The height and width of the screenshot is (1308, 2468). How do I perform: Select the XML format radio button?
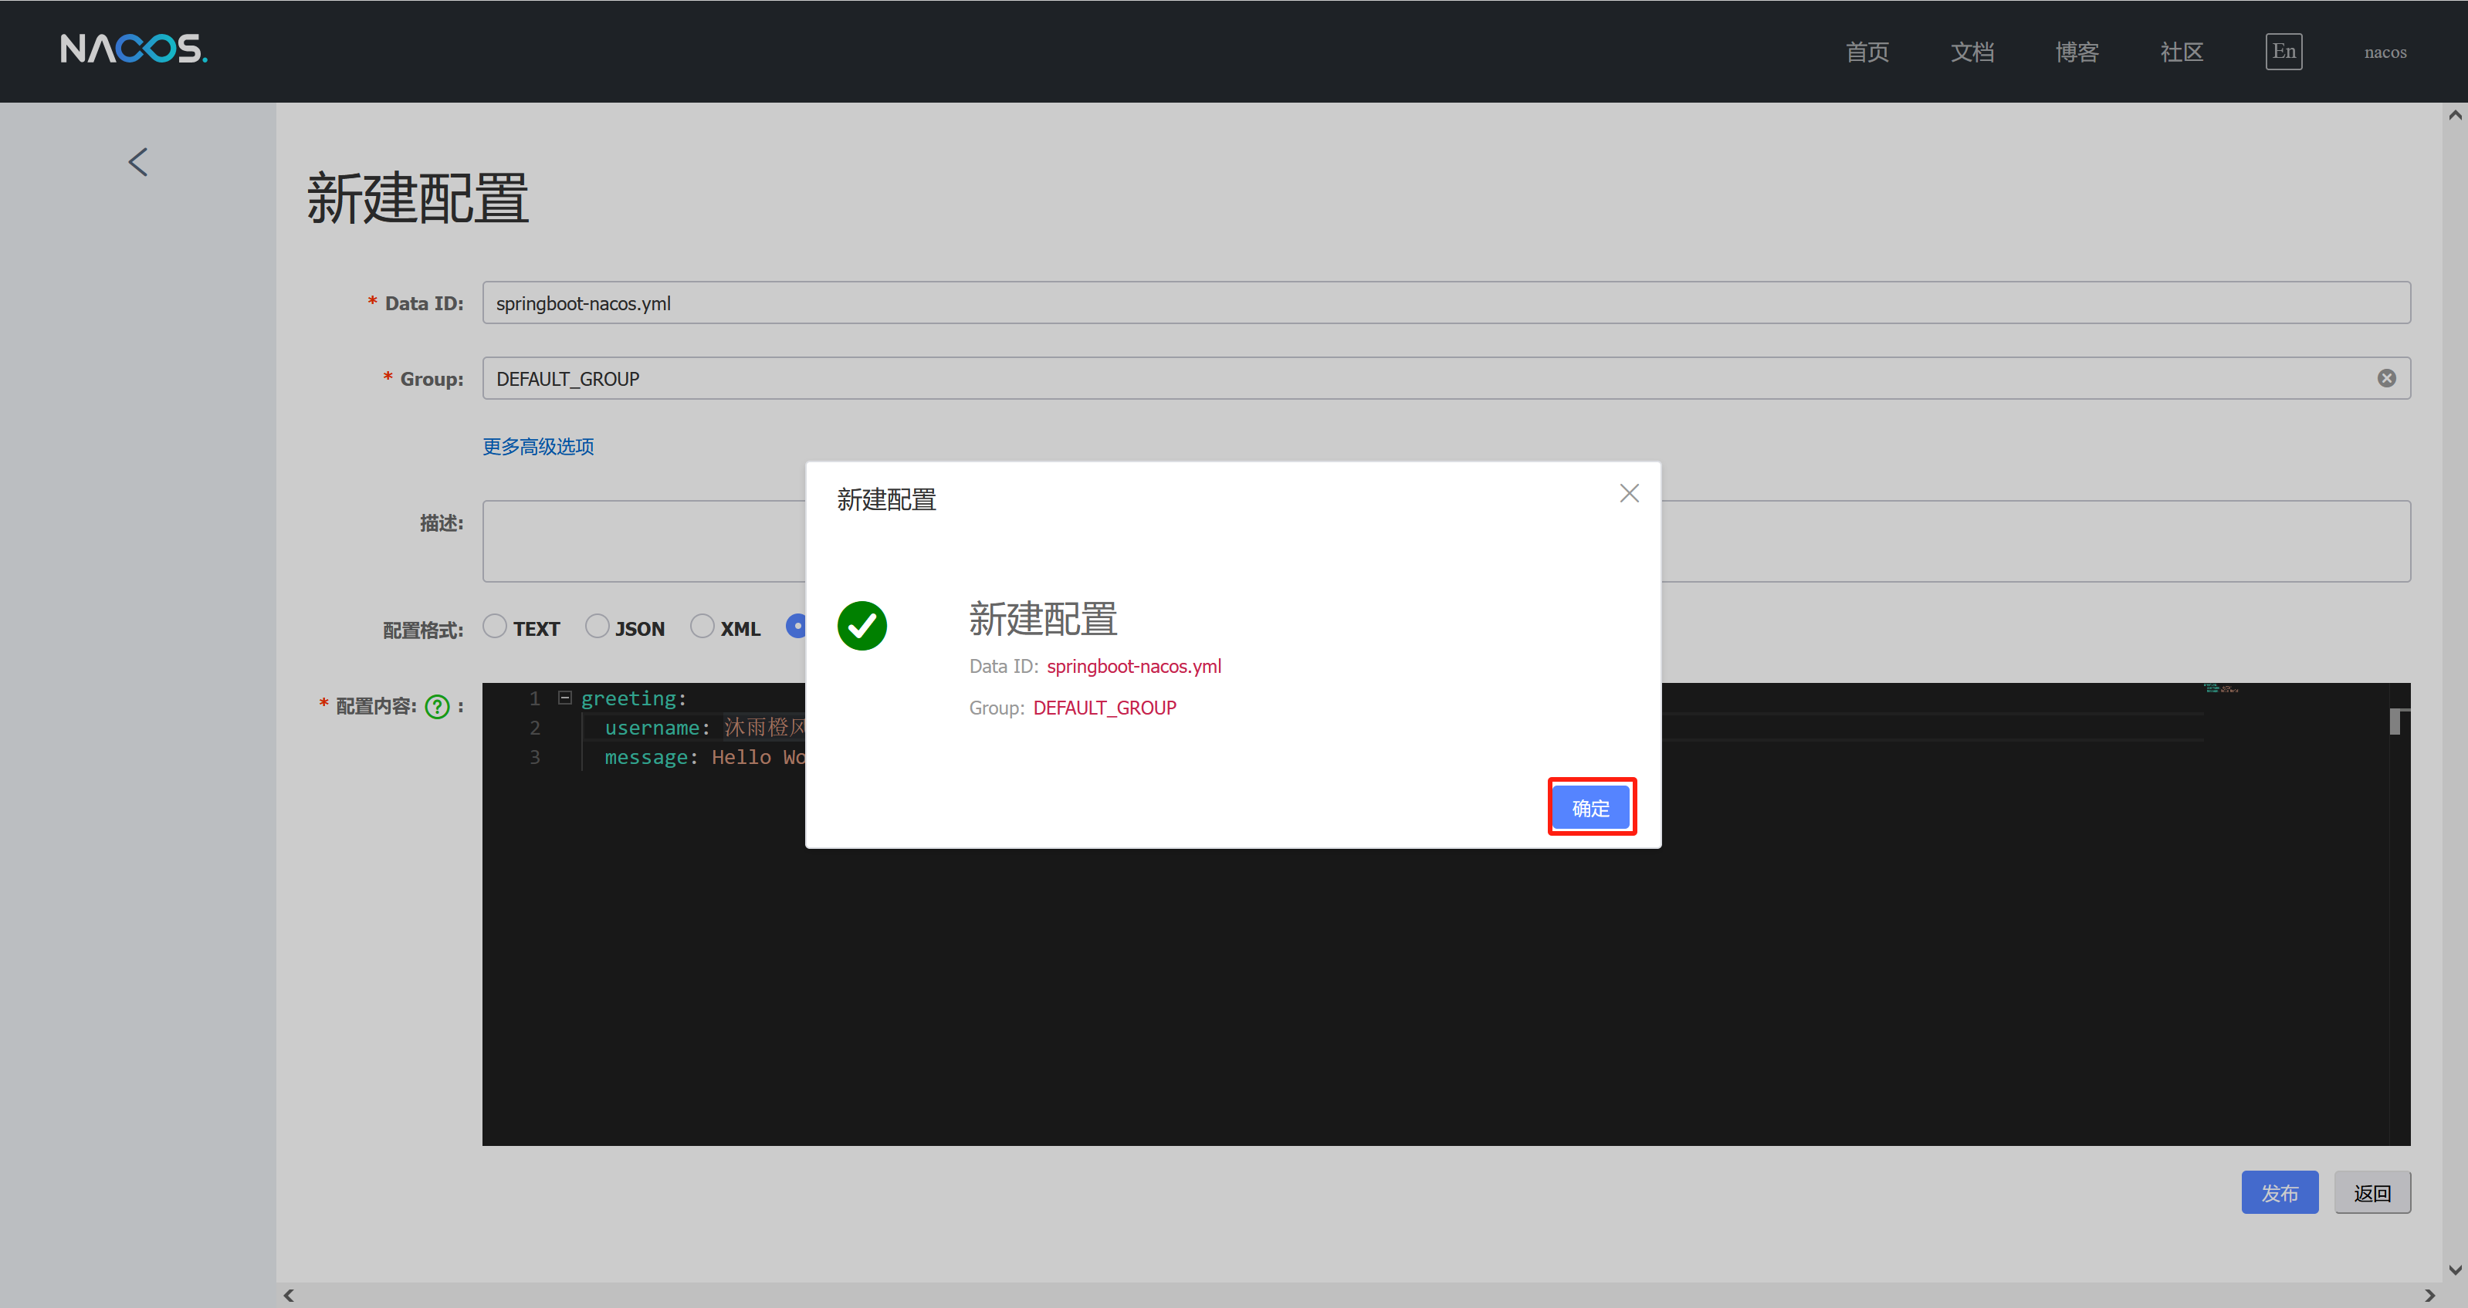(x=702, y=627)
